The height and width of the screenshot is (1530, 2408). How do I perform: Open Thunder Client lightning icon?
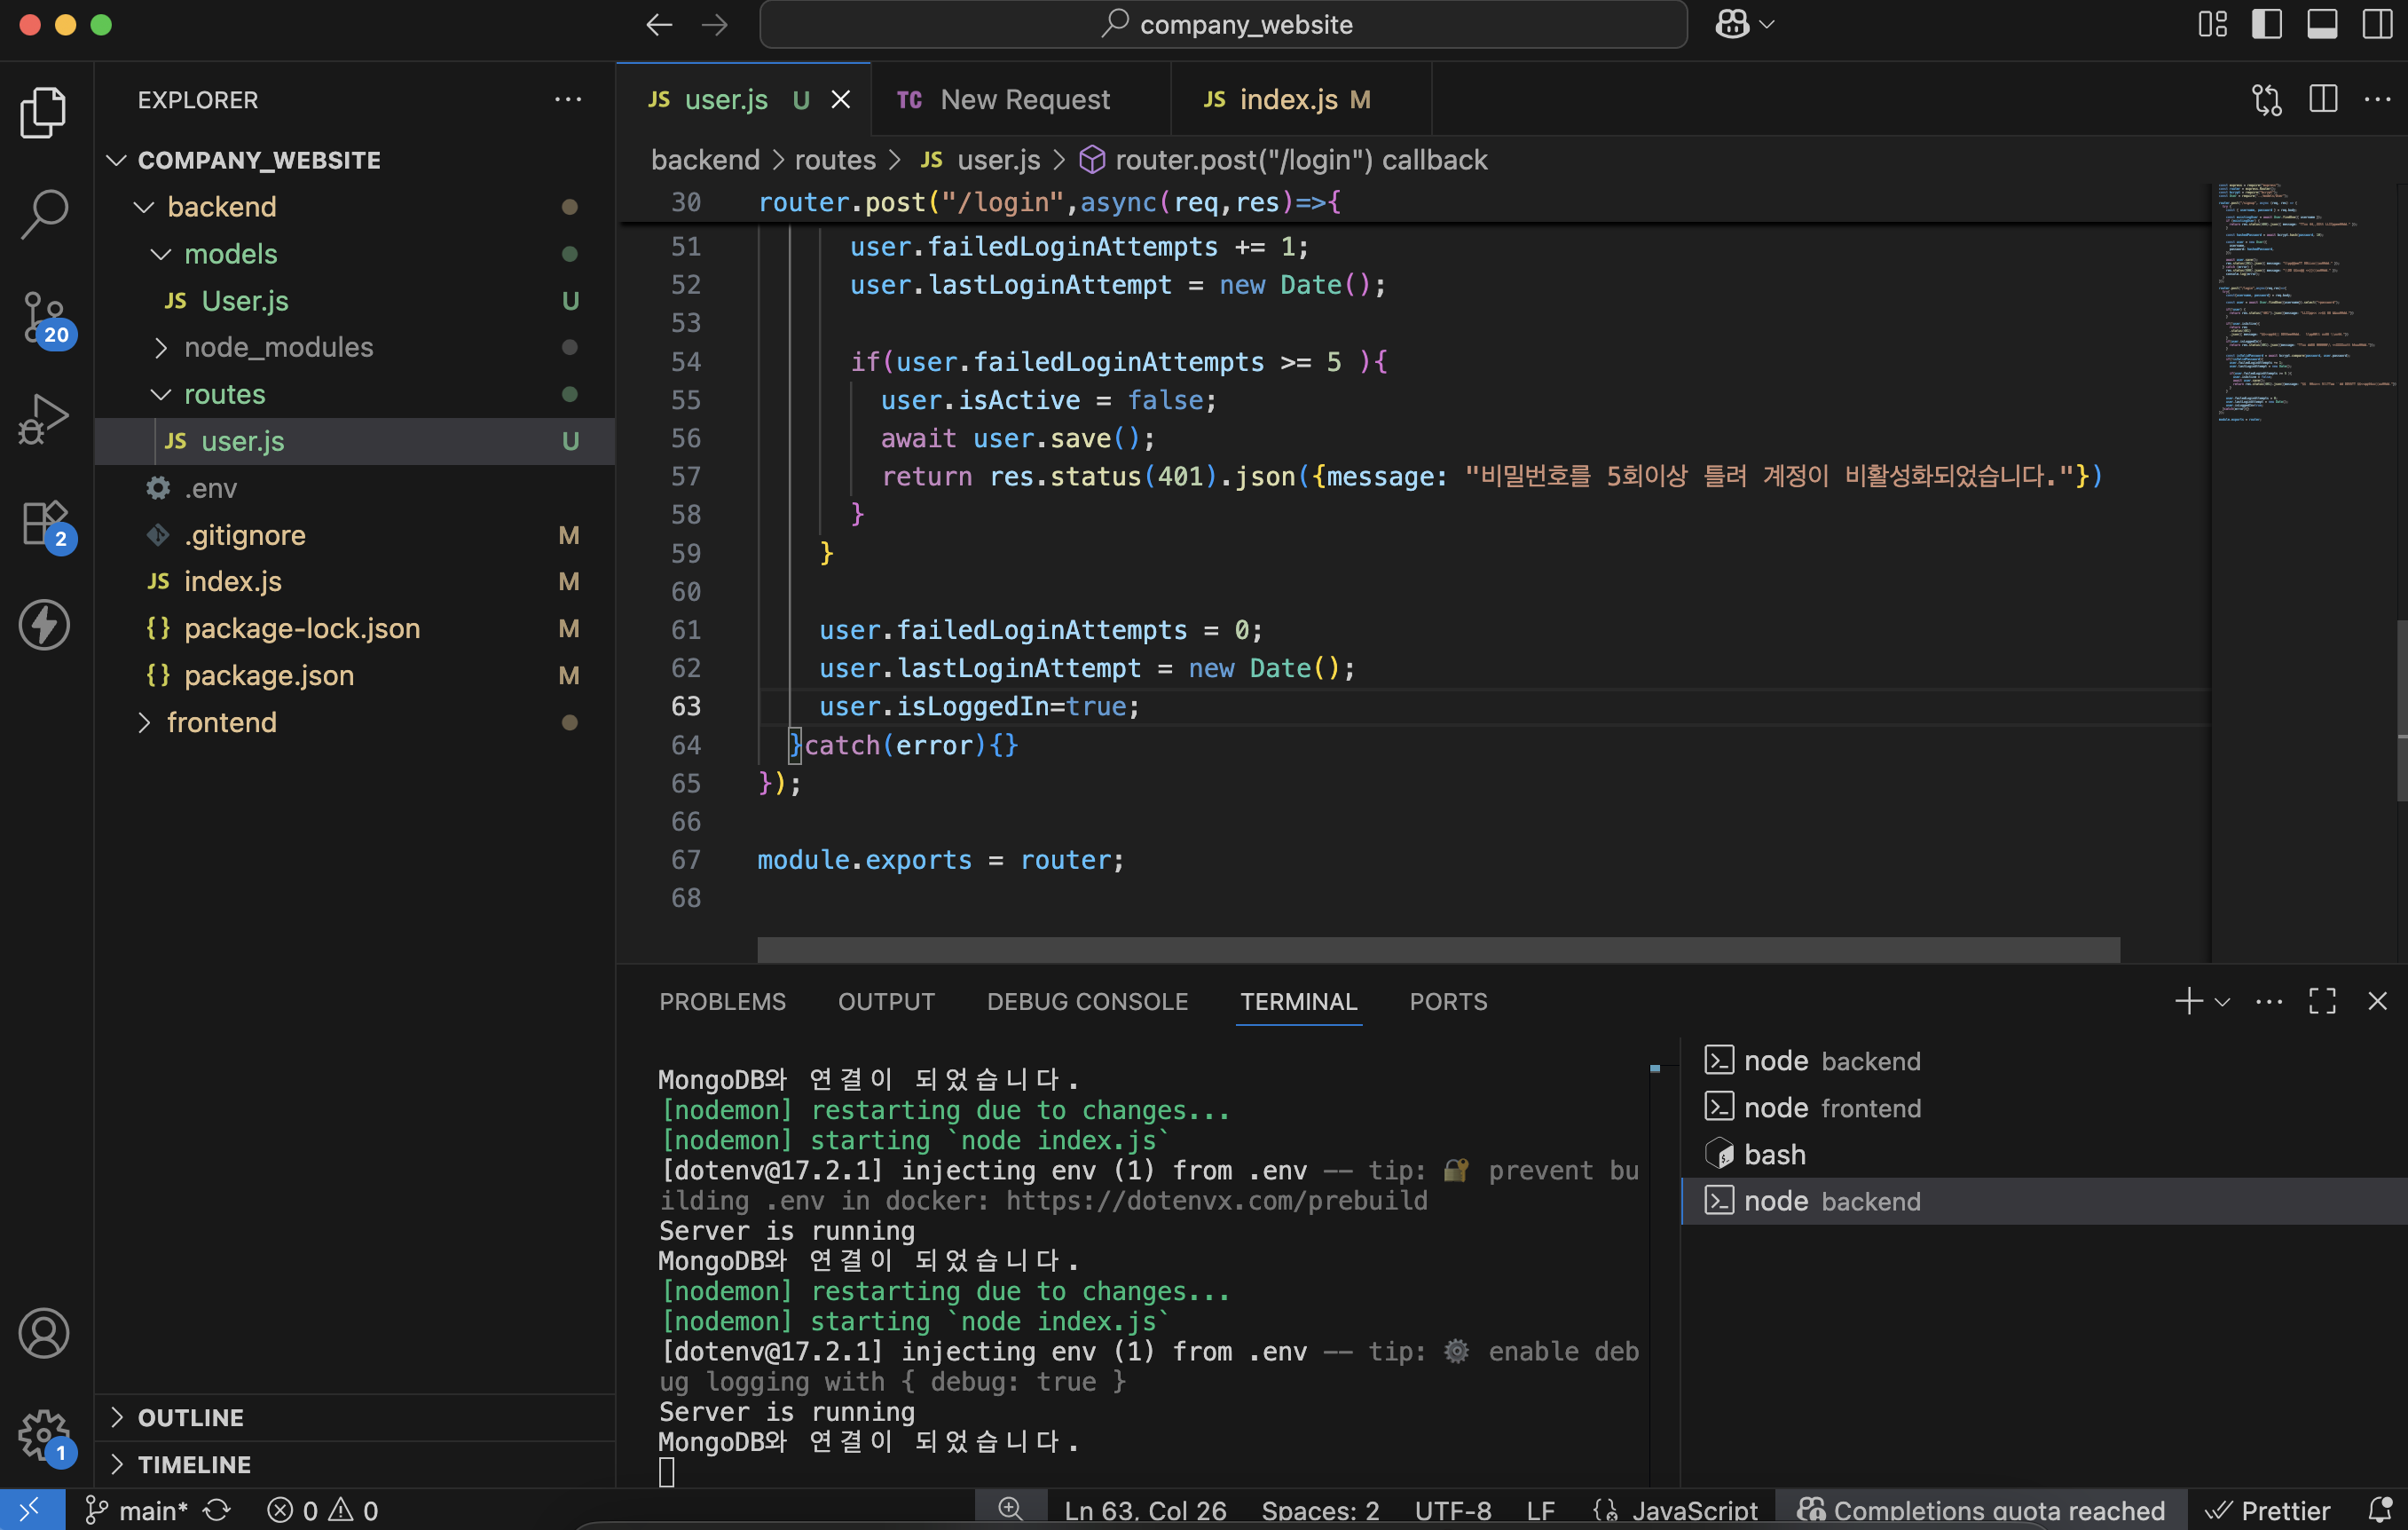[x=44, y=625]
